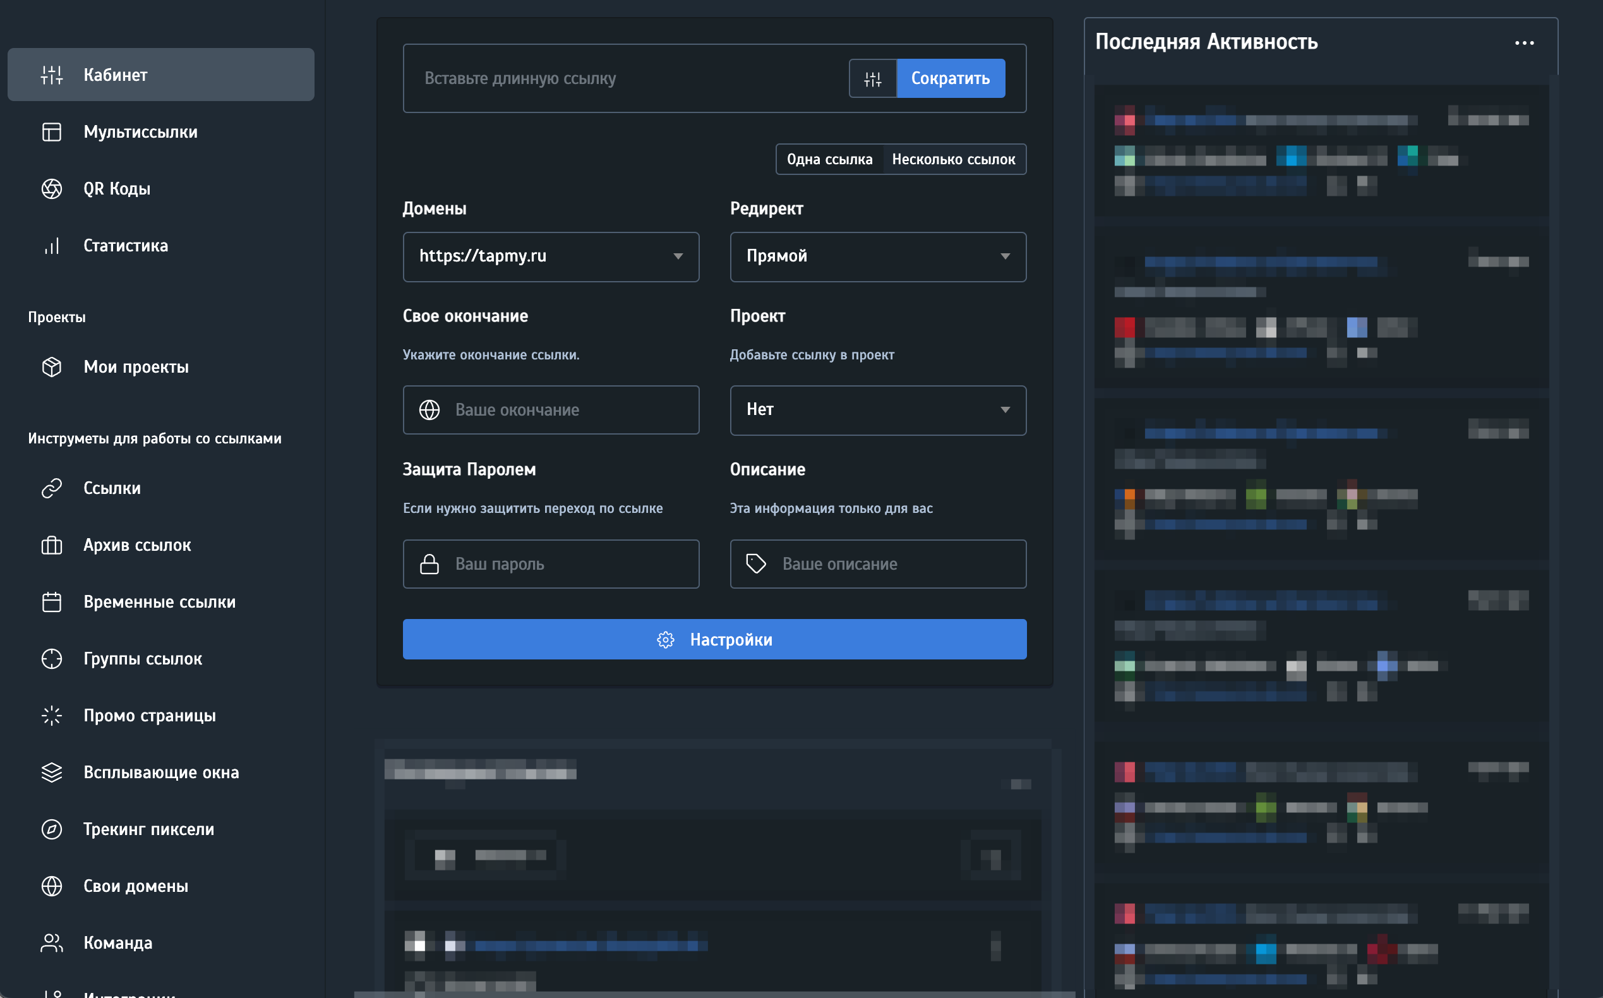
Task: Click the Архив ссылок archive icon
Action: 52,545
